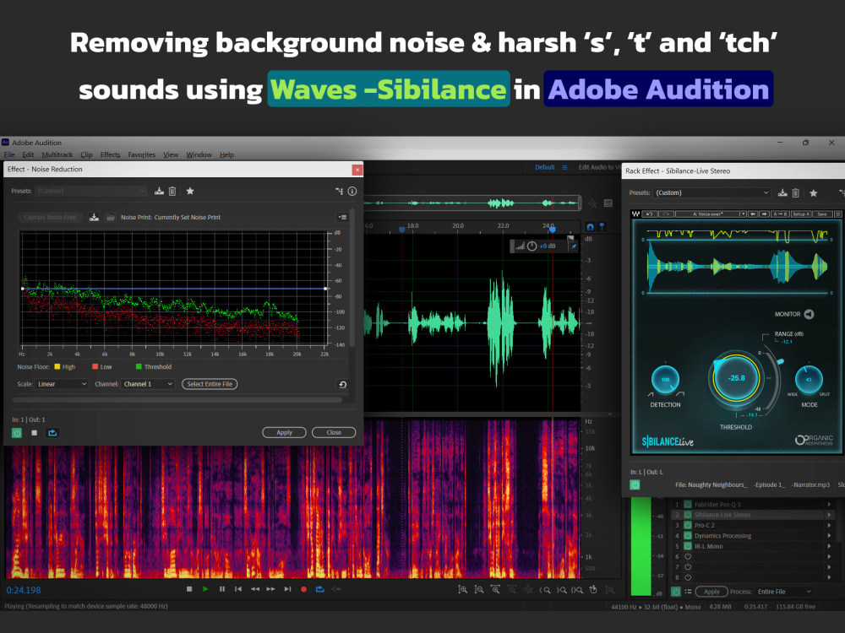Delete preset trash icon in Noise Reduction
This screenshot has width=845, height=633.
(x=172, y=191)
